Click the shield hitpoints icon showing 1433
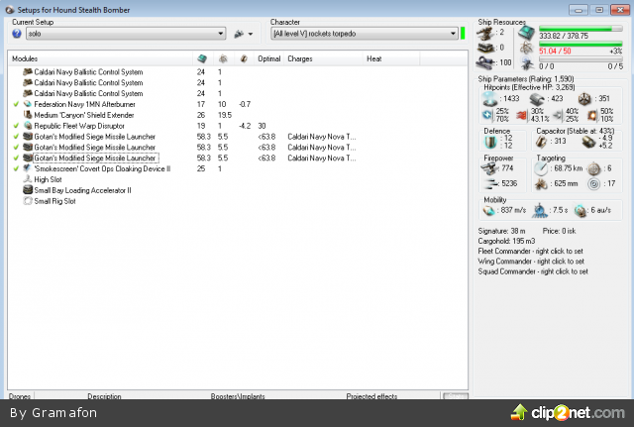Screen dimensions: 634x427 coord(490,99)
